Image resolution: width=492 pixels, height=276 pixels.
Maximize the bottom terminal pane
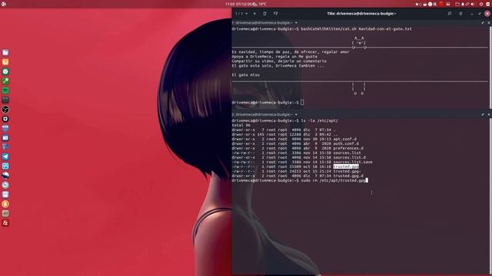483,114
